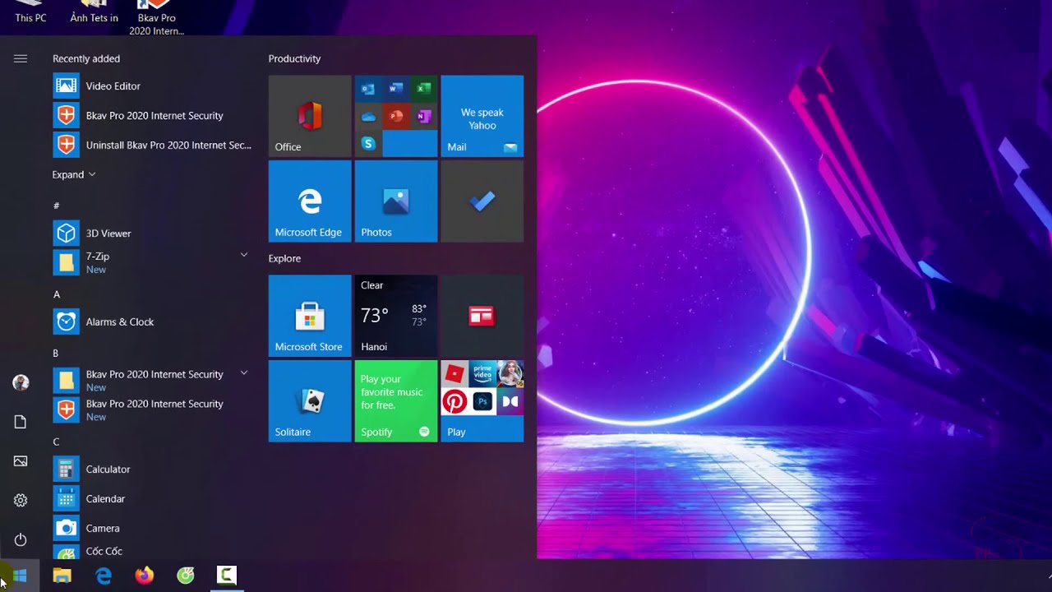Open OneDrive in Office apps tile

tap(368, 116)
